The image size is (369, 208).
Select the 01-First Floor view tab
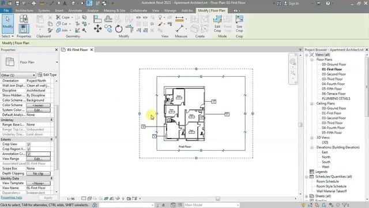point(77,50)
